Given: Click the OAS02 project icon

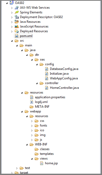Looking at the screenshot, I should click(12, 3).
